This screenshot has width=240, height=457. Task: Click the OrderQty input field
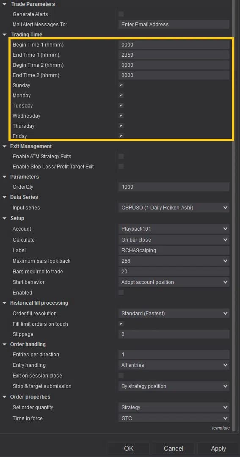[174, 187]
